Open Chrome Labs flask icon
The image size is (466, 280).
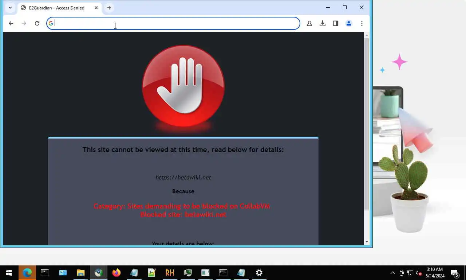click(309, 23)
